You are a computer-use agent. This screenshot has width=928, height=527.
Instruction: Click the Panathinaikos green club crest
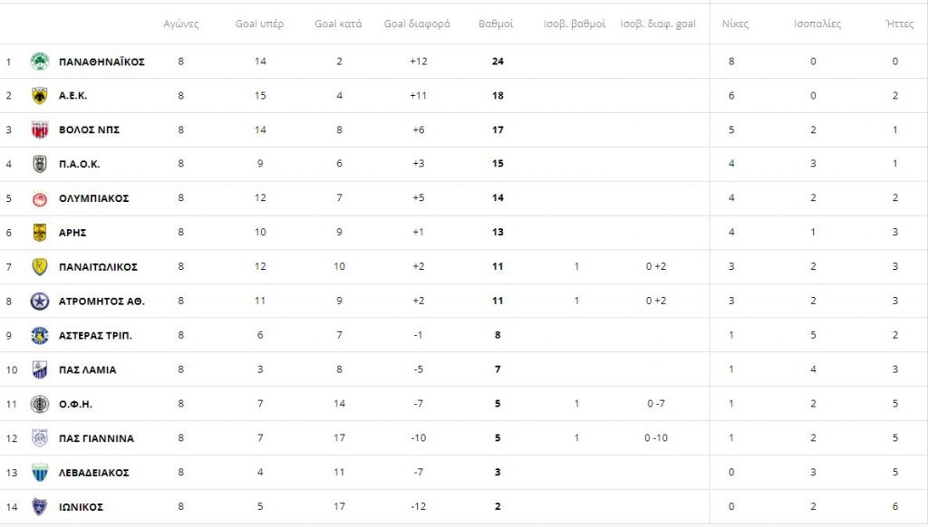tap(40, 62)
